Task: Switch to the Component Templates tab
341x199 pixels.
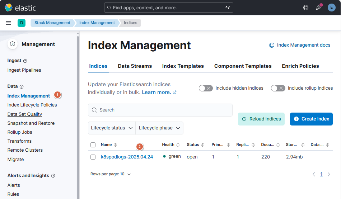Action: point(243,66)
